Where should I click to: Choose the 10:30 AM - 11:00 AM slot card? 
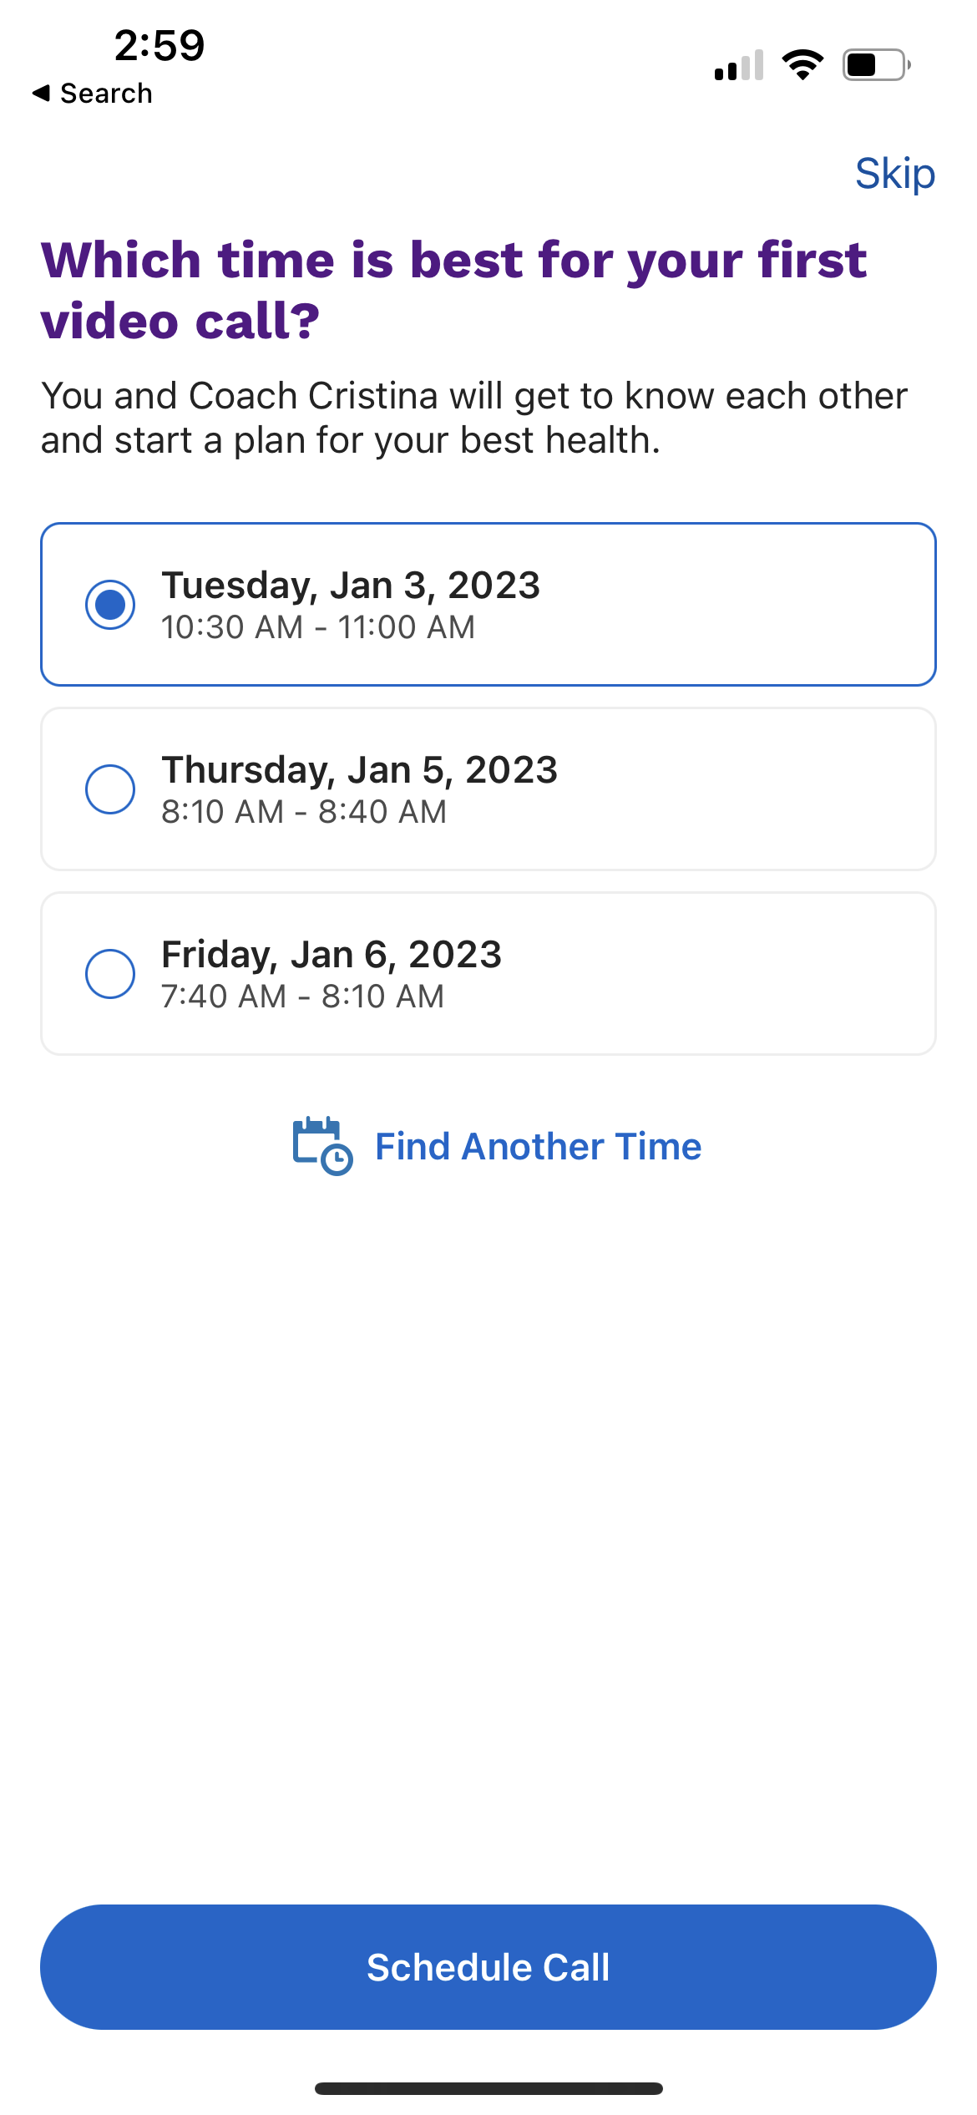pos(488,604)
